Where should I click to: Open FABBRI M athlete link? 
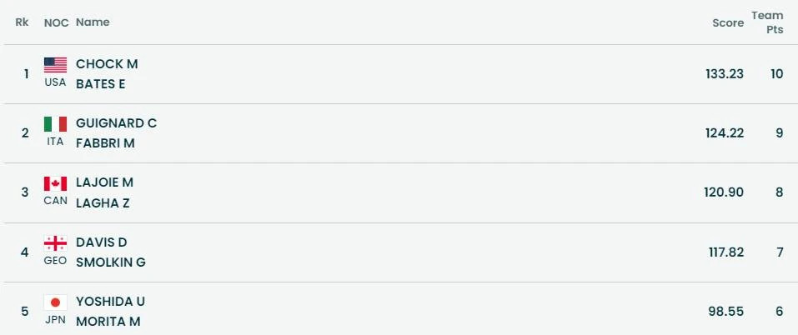point(105,143)
